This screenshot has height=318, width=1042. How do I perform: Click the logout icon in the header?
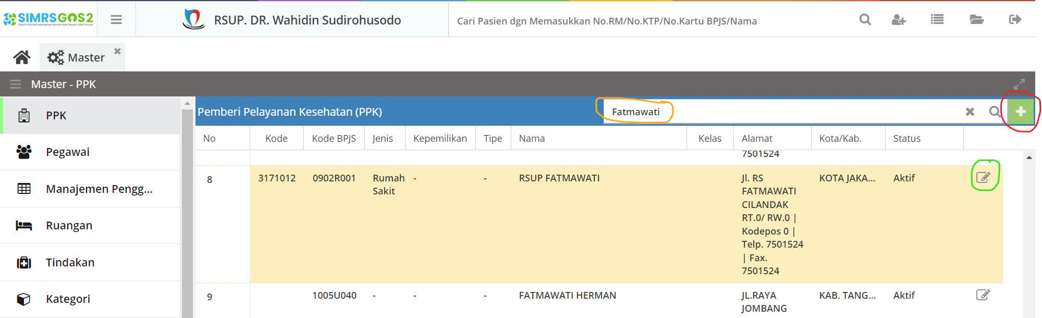pyautogui.click(x=1015, y=20)
